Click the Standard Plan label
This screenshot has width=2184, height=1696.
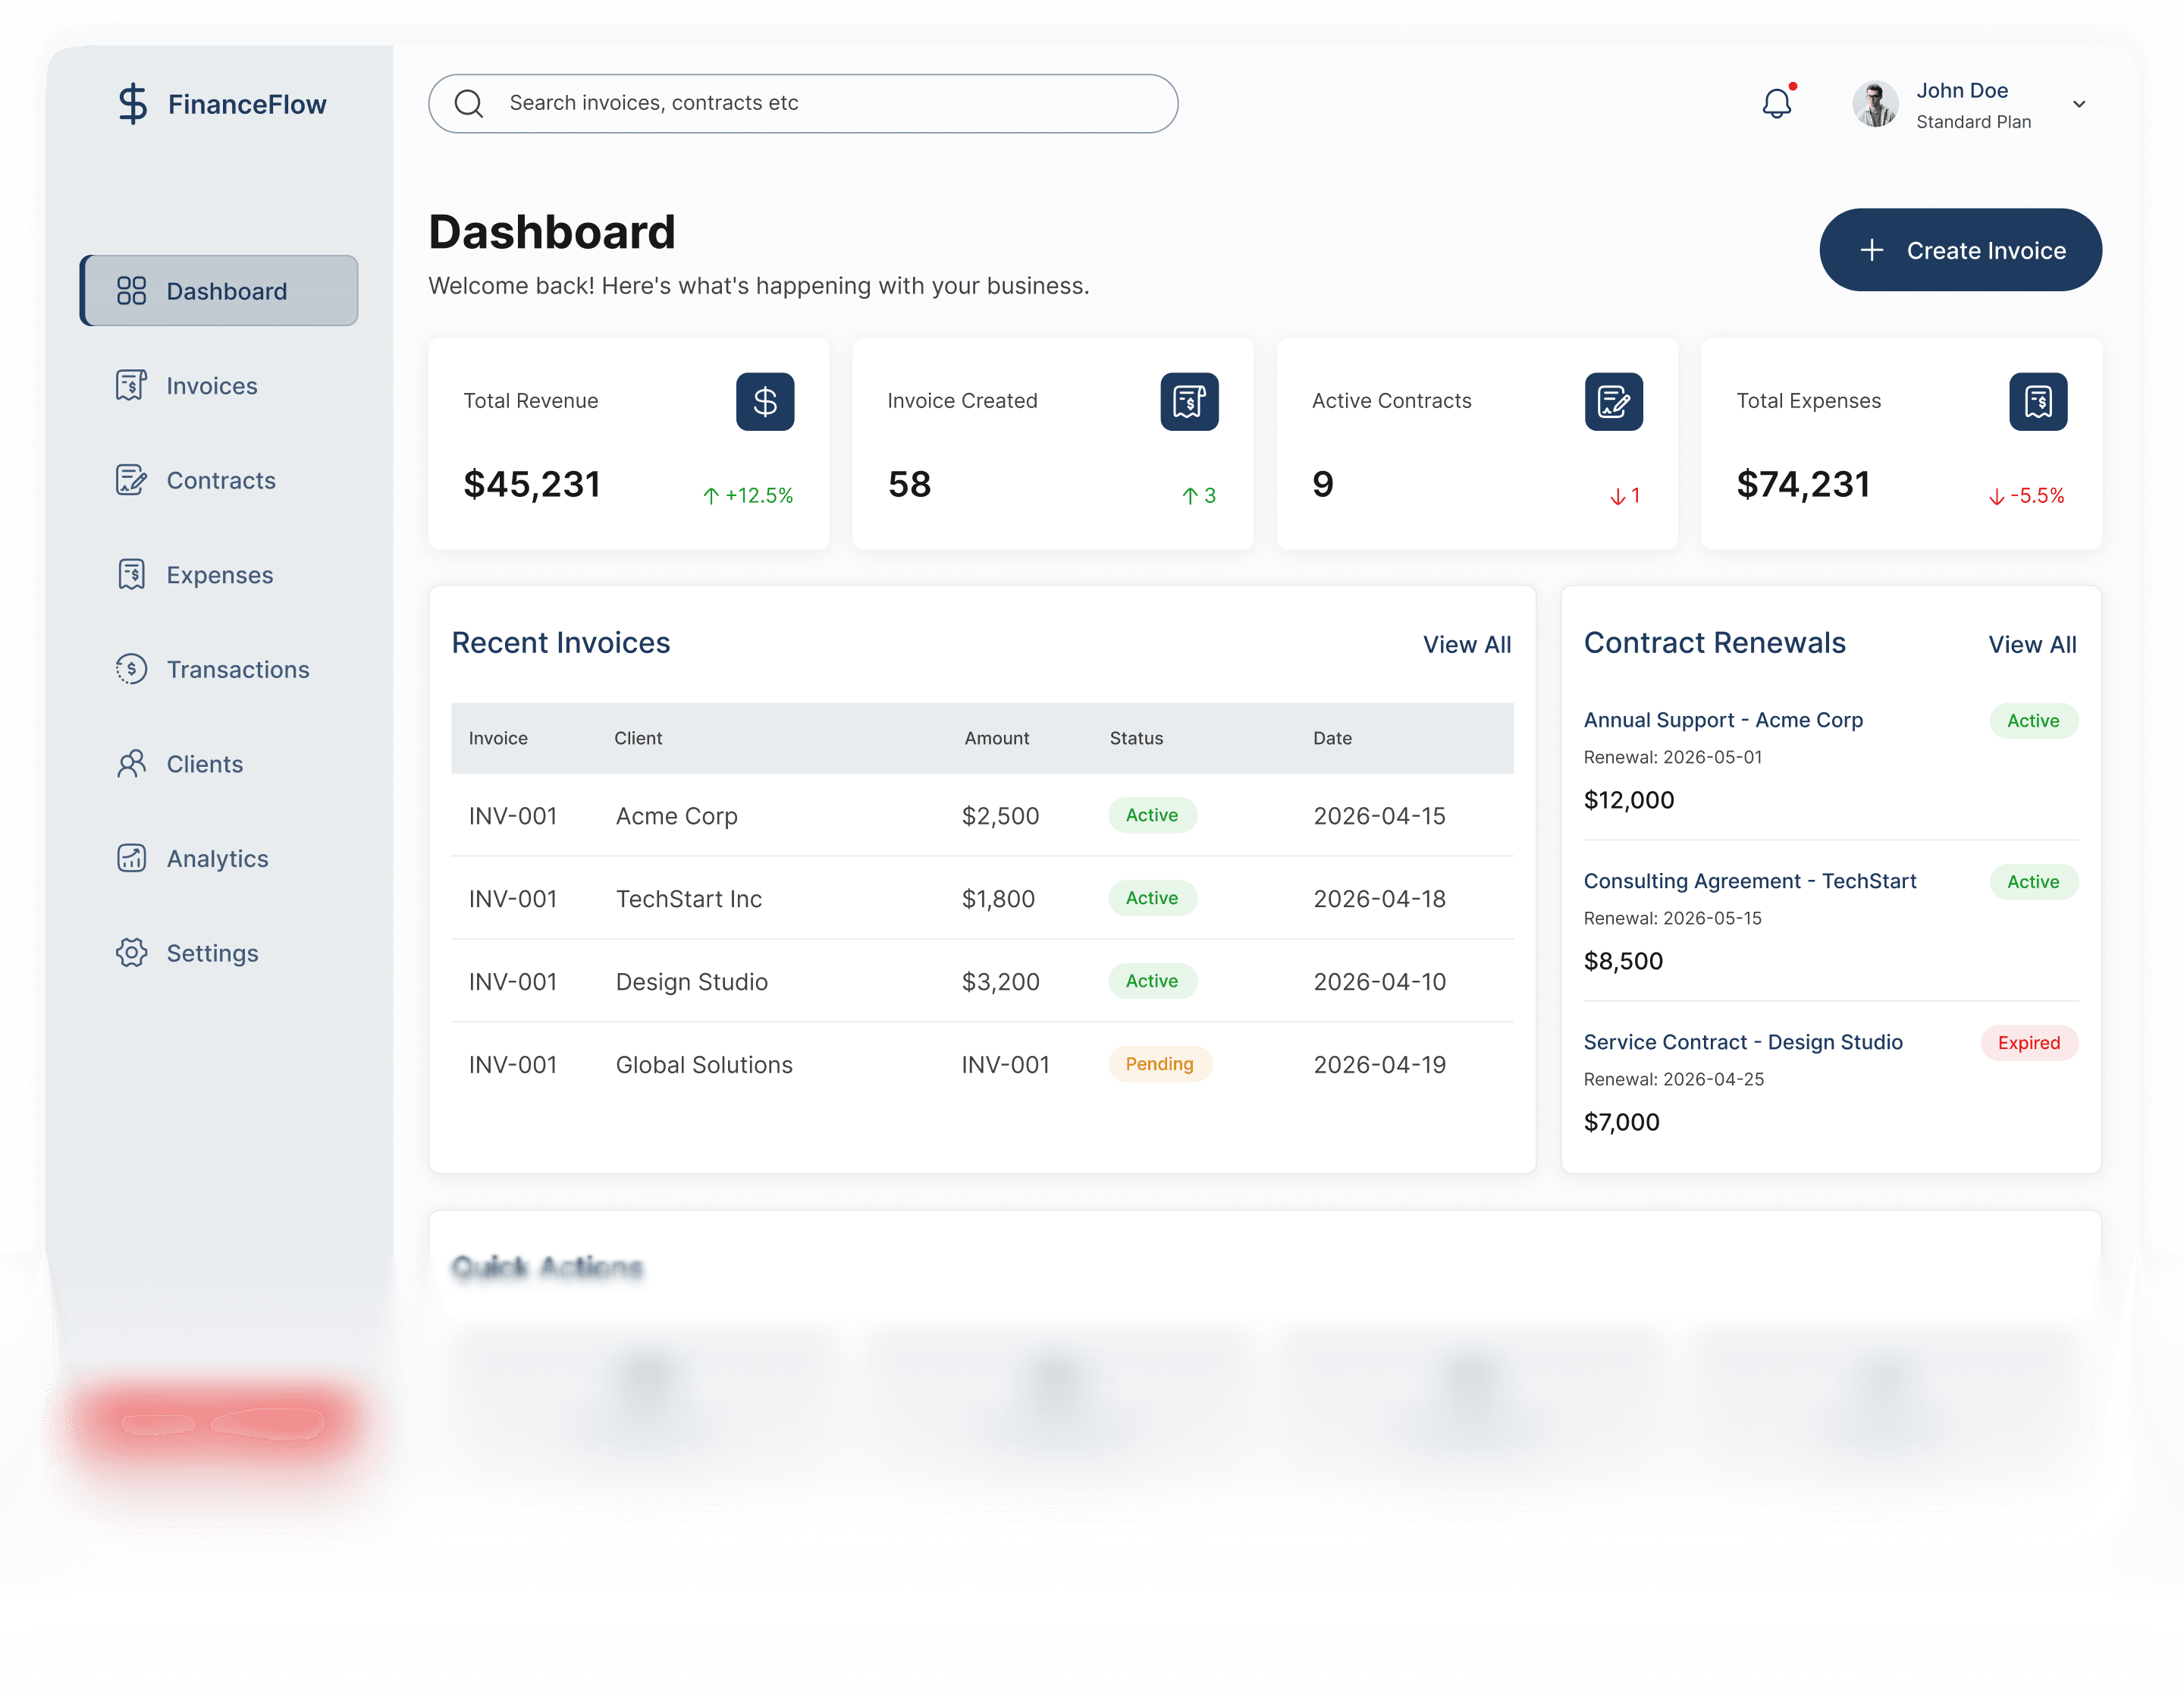[1974, 122]
